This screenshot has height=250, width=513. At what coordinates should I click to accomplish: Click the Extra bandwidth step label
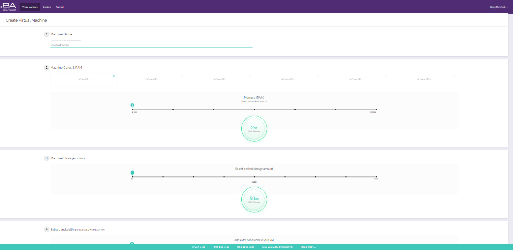[77, 229]
